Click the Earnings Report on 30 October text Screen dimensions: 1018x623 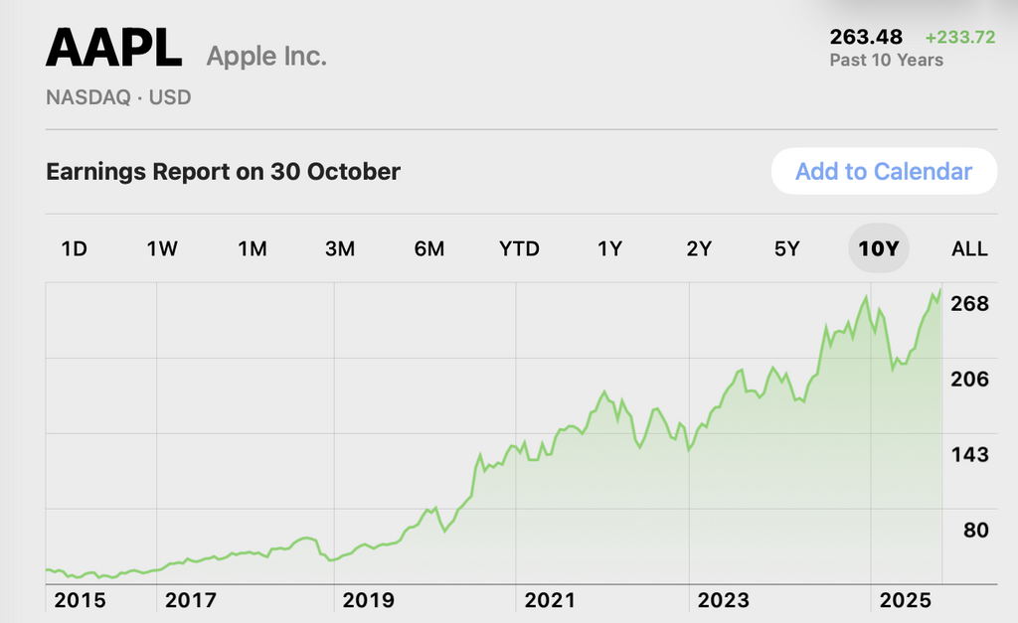pos(223,171)
